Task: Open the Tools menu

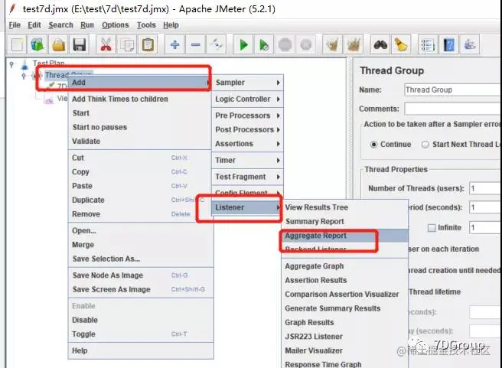Action: click(x=146, y=25)
